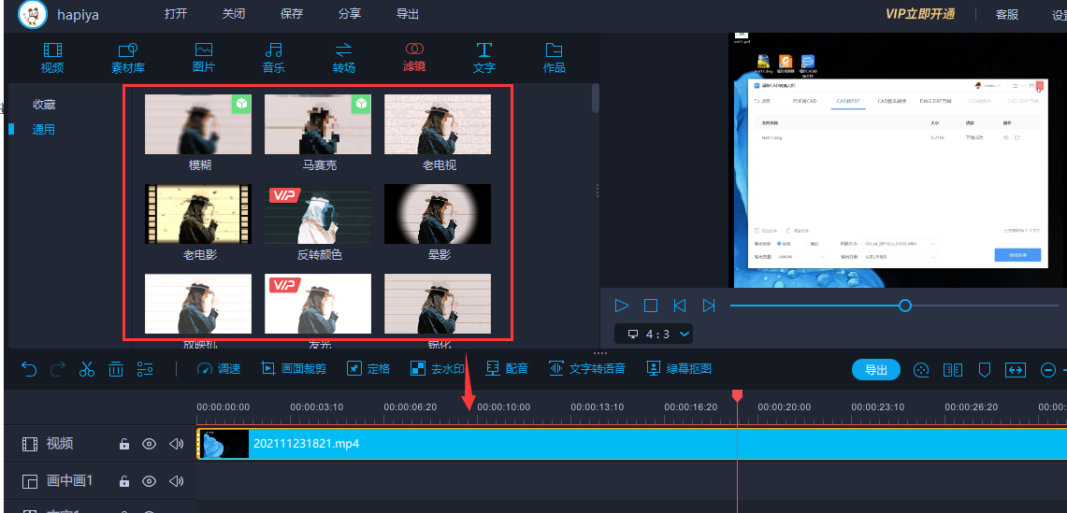This screenshot has width=1067, height=513.
Task: Open the 文字转语音 text-to-speech tool
Action: point(586,369)
